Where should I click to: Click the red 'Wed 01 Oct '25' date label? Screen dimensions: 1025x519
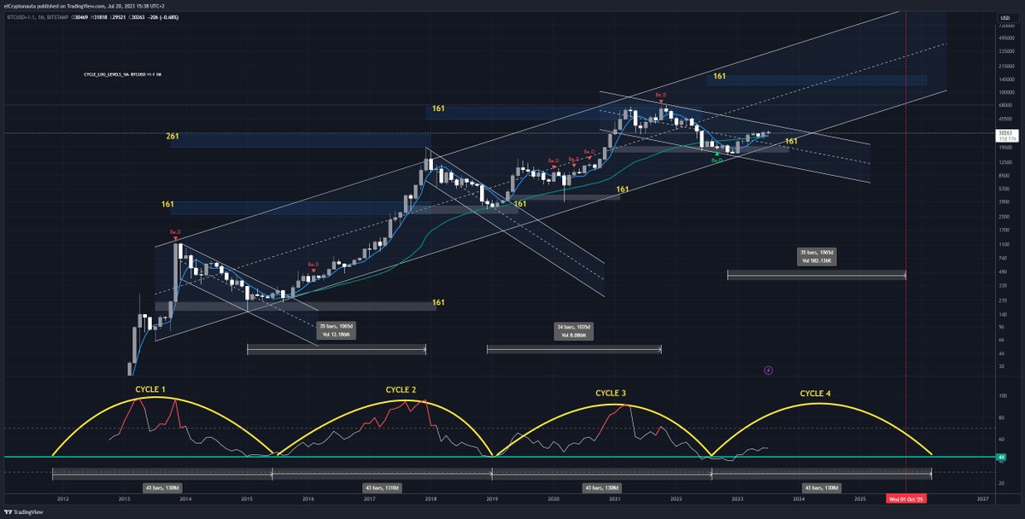(905, 499)
